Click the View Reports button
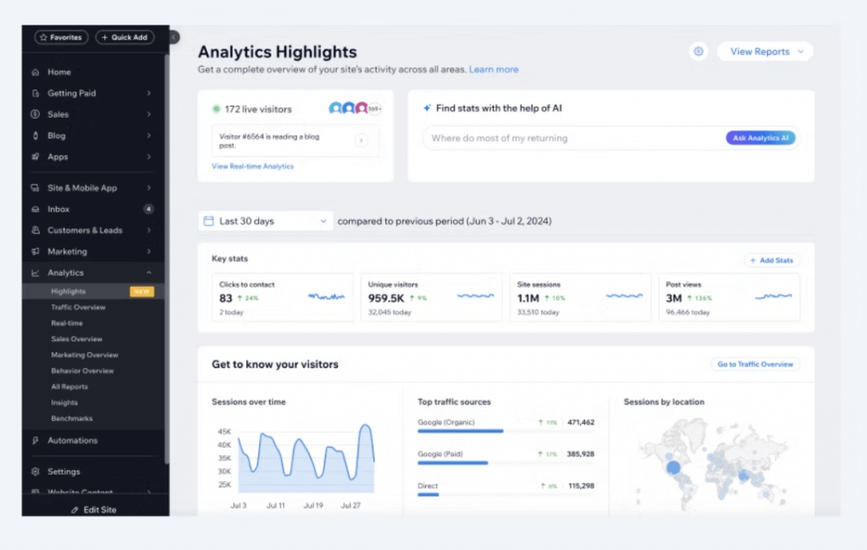Viewport: 867px width, 550px height. [x=764, y=52]
